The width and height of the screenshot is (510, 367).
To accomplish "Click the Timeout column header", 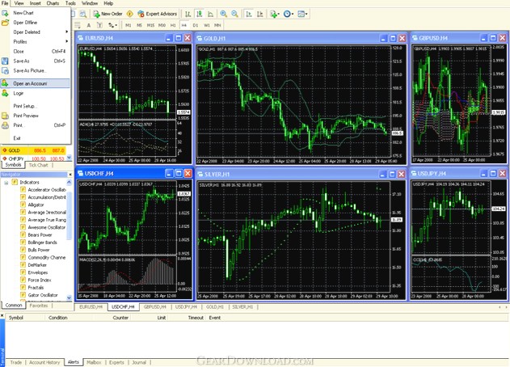I will 196,318.
